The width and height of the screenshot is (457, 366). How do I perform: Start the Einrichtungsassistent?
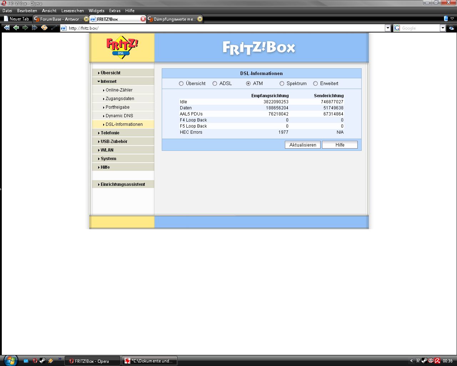pos(123,184)
